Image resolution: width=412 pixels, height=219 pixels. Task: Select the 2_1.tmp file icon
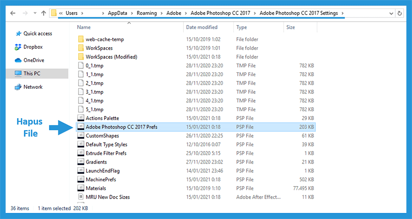pyautogui.click(x=81, y=83)
